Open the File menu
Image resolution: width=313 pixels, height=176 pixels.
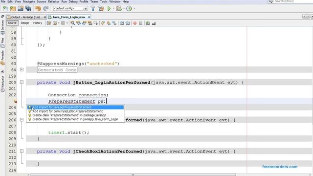[3, 1]
